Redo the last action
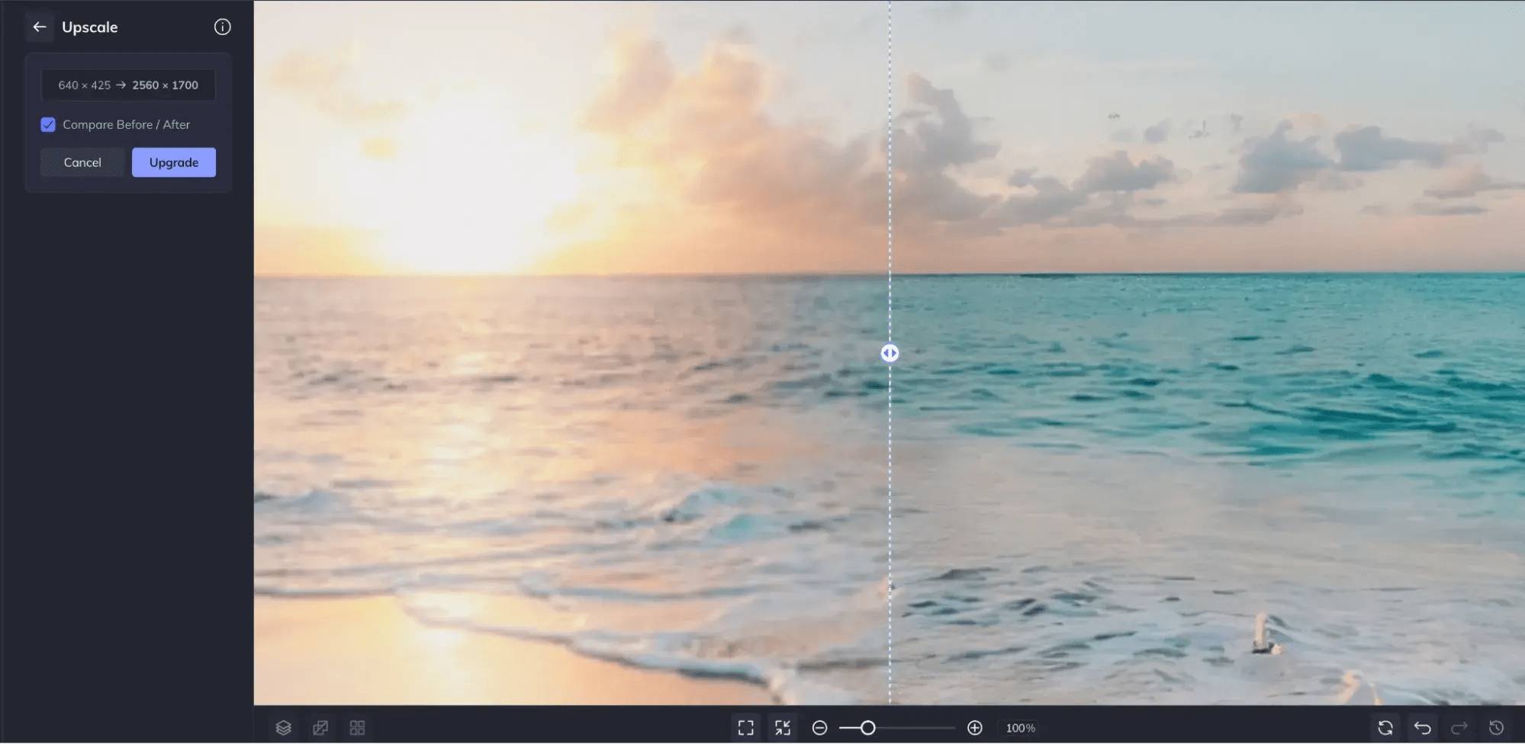The height and width of the screenshot is (744, 1525). (x=1459, y=728)
